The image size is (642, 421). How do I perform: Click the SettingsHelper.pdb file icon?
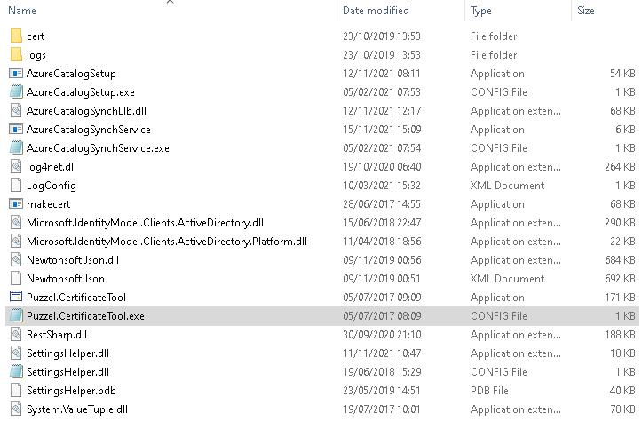coord(16,391)
